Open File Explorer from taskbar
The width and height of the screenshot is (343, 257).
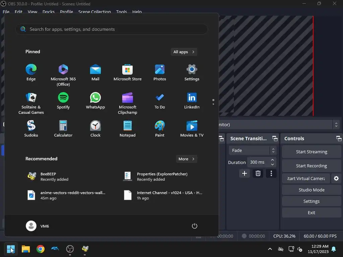coord(25,249)
